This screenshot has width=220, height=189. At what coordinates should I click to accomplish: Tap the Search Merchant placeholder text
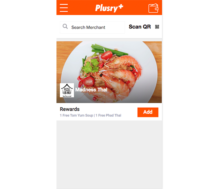tap(88, 27)
